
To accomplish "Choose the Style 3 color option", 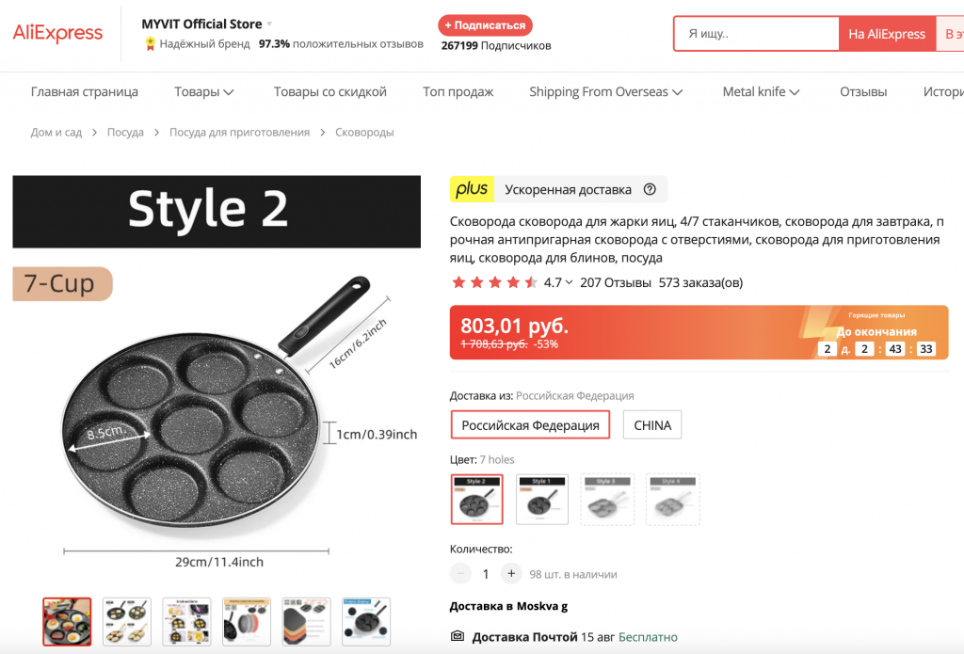I will click(607, 499).
